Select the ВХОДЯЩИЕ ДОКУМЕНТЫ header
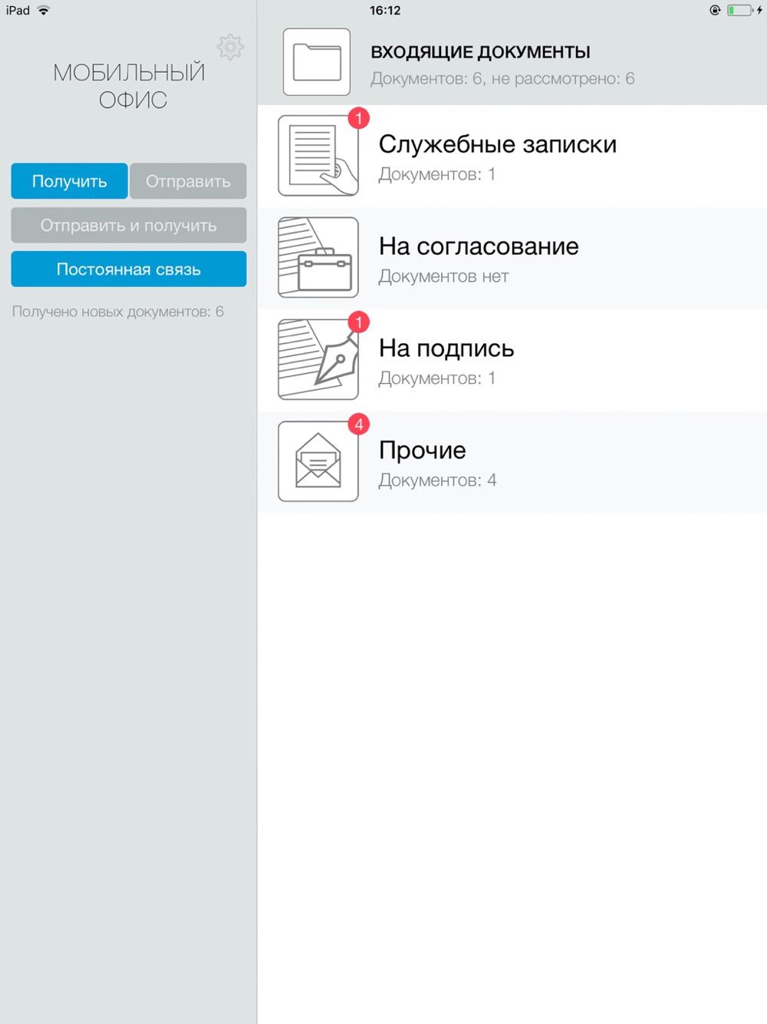Viewport: 767px width, 1024px height. click(480, 52)
